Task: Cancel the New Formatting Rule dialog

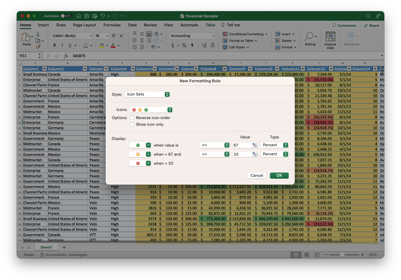Action: pyautogui.click(x=256, y=175)
